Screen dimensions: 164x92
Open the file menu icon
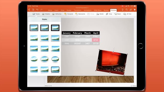click(33, 10)
